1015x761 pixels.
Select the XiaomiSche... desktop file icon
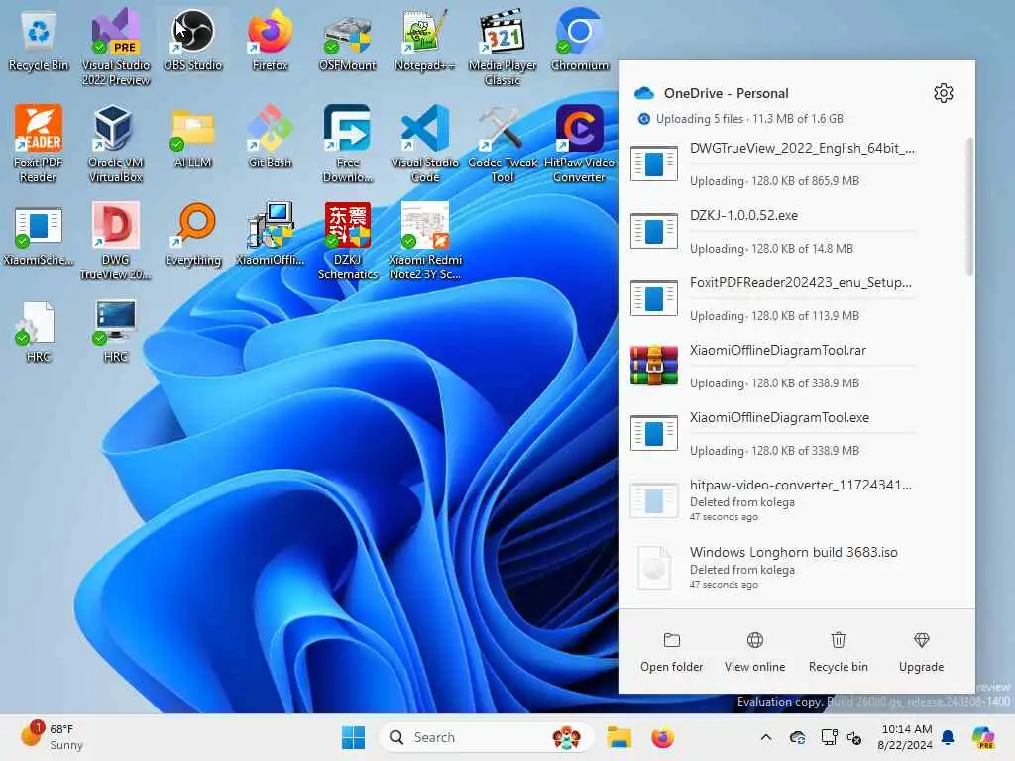click(x=39, y=234)
